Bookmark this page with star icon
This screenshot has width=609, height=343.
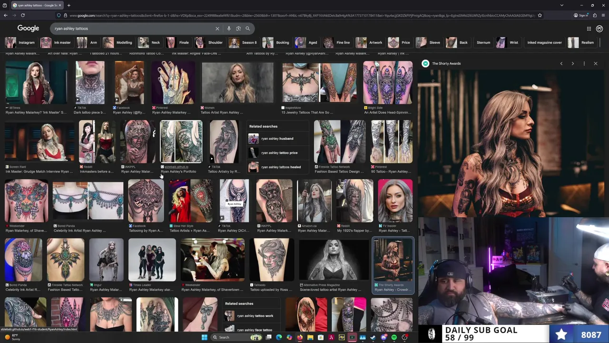tap(540, 15)
